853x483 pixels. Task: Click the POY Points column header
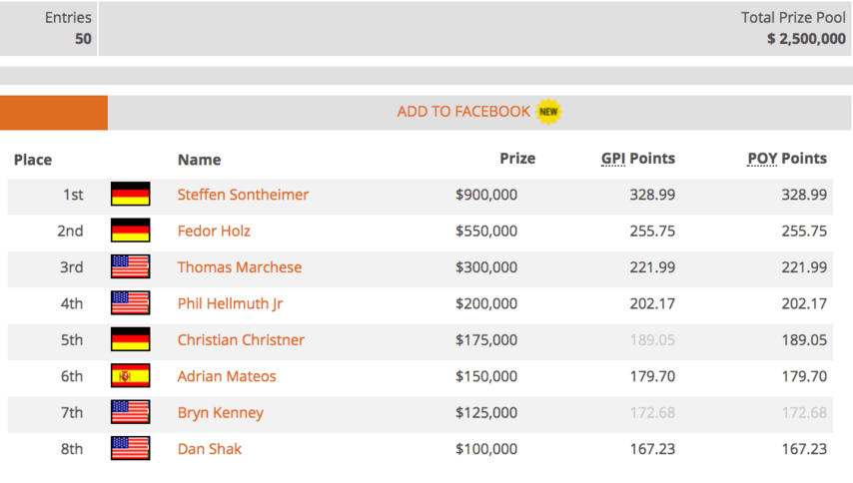click(x=787, y=159)
